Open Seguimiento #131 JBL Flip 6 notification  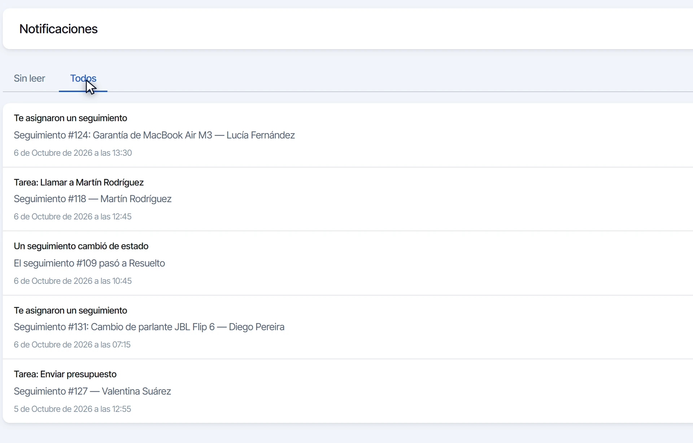(348, 327)
